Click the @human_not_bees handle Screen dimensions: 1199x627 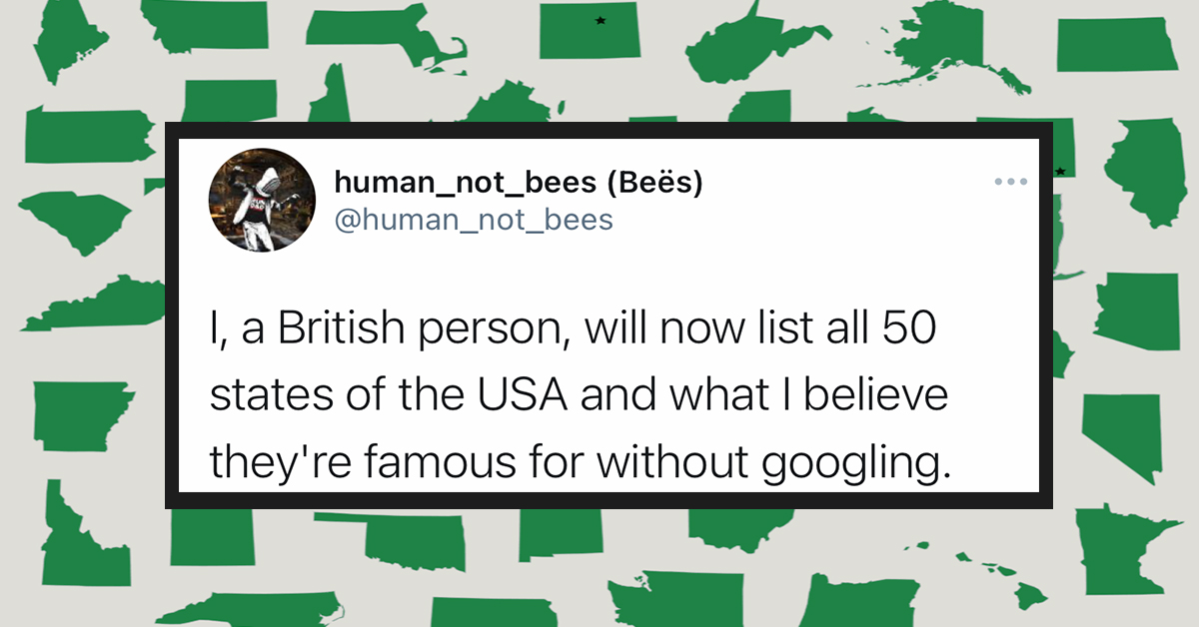click(473, 219)
